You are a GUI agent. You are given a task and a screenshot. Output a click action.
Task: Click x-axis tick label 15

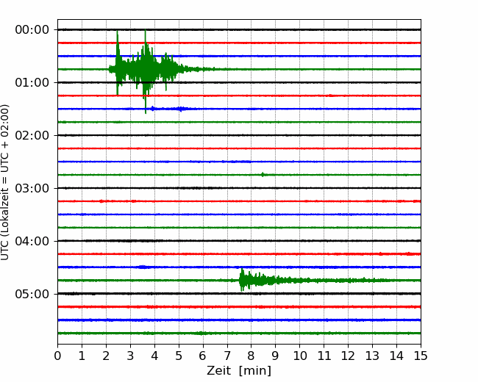[421, 356]
